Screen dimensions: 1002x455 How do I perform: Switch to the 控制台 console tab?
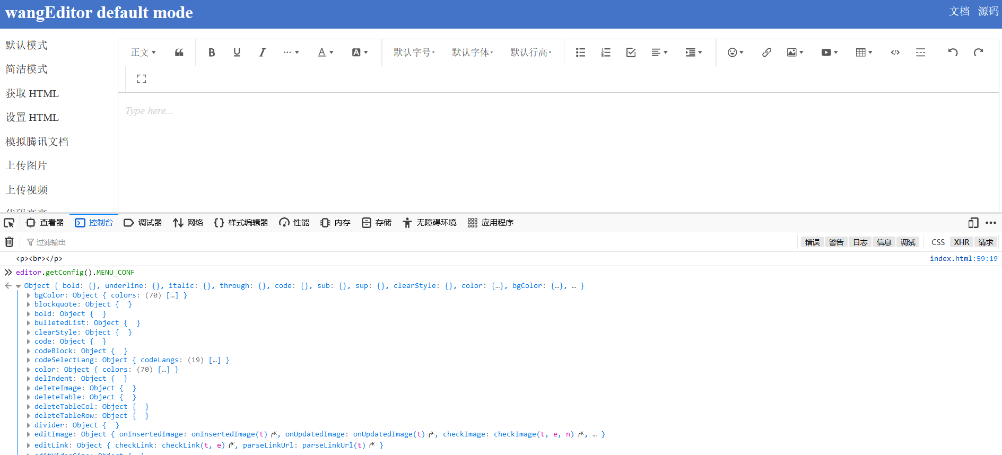[x=94, y=223]
